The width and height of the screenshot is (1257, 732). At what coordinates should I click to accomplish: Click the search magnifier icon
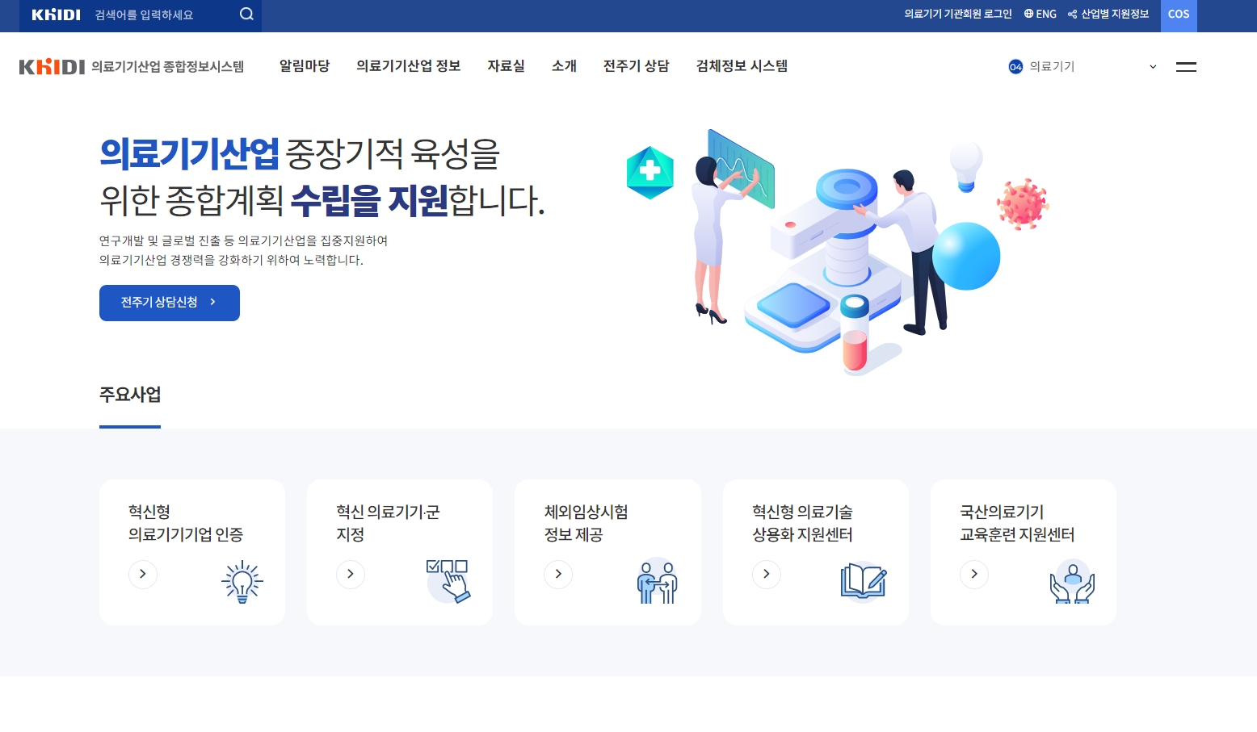tap(246, 13)
